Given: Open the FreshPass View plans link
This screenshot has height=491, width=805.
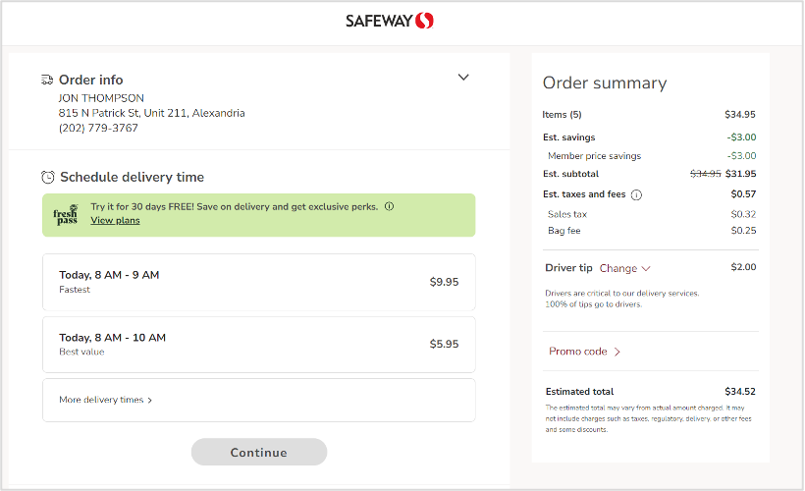Looking at the screenshot, I should 115,221.
